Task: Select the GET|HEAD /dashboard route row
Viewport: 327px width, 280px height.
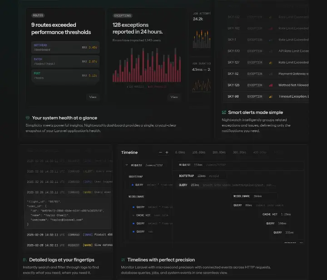Action: point(65,47)
